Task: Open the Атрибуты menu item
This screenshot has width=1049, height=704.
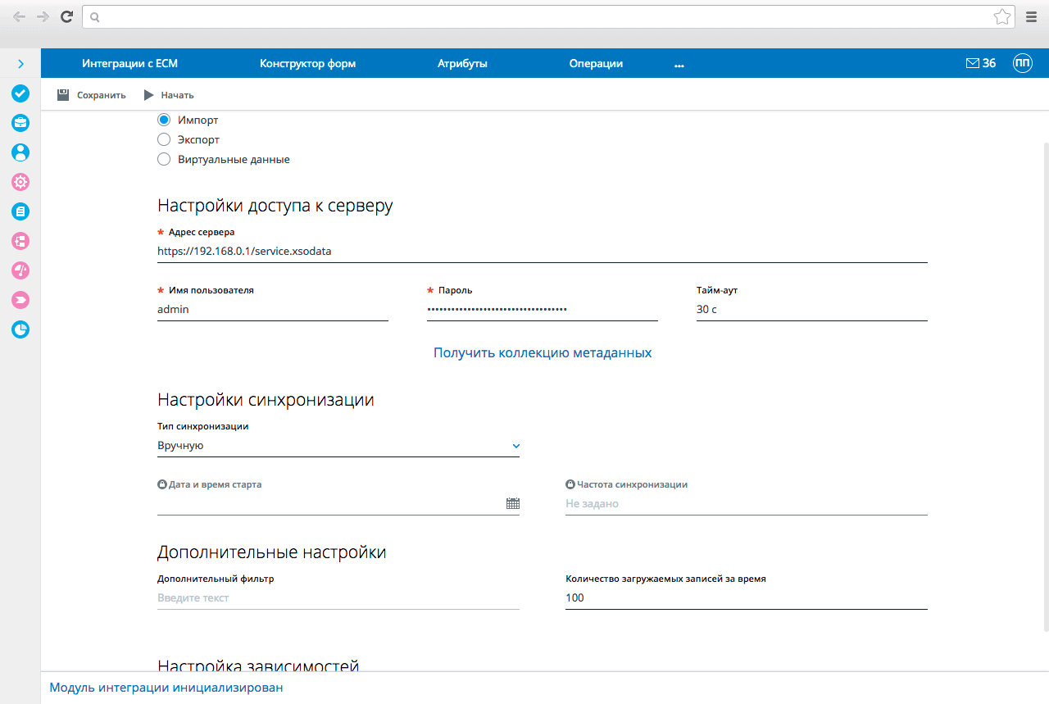Action: coord(462,62)
